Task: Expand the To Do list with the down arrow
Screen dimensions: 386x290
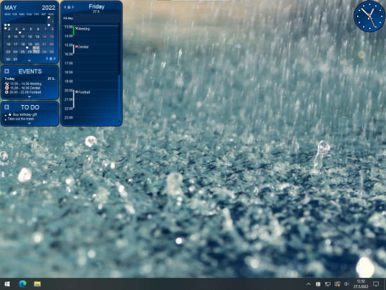Action: [x=30, y=123]
